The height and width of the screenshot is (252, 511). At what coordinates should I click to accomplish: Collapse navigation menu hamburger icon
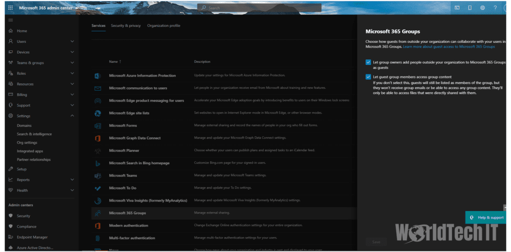point(10,20)
